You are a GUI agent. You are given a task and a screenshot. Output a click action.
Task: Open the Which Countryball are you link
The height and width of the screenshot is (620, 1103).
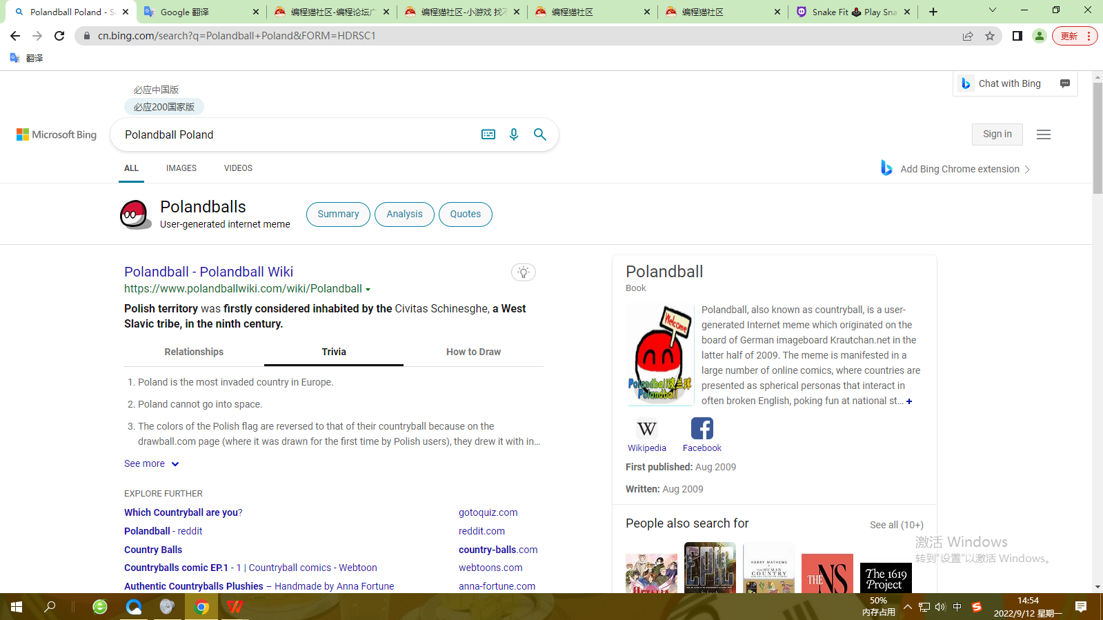(183, 512)
